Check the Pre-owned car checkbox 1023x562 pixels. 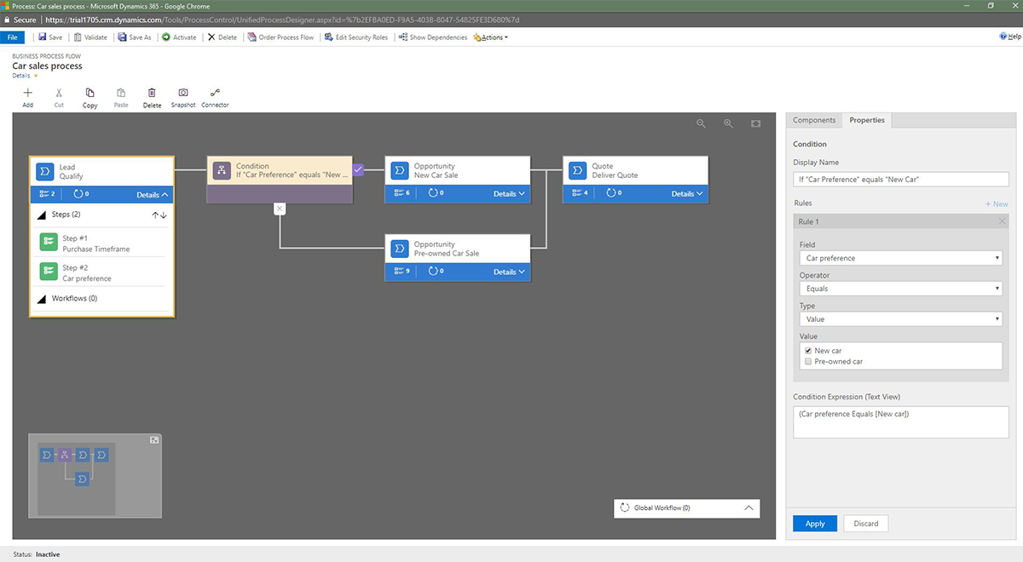pos(808,362)
